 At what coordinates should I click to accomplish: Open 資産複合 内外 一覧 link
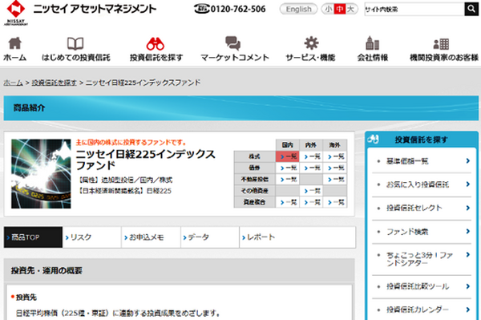[311, 202]
